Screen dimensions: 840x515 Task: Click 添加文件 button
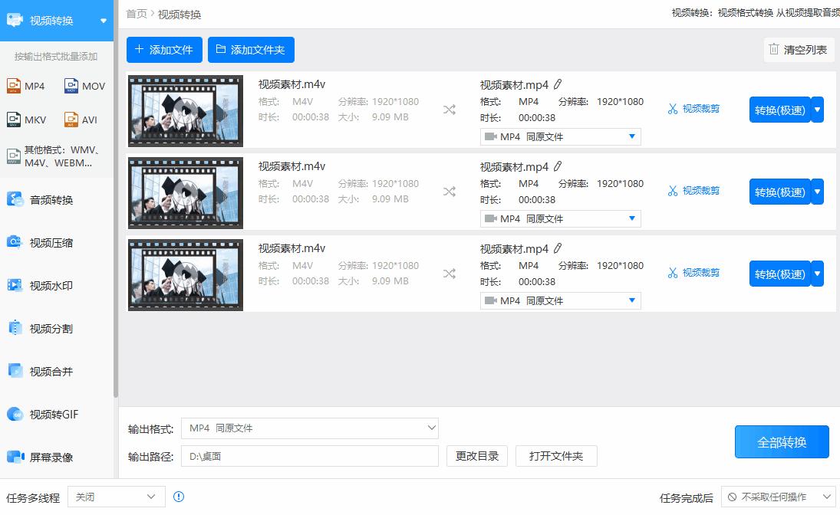click(164, 50)
